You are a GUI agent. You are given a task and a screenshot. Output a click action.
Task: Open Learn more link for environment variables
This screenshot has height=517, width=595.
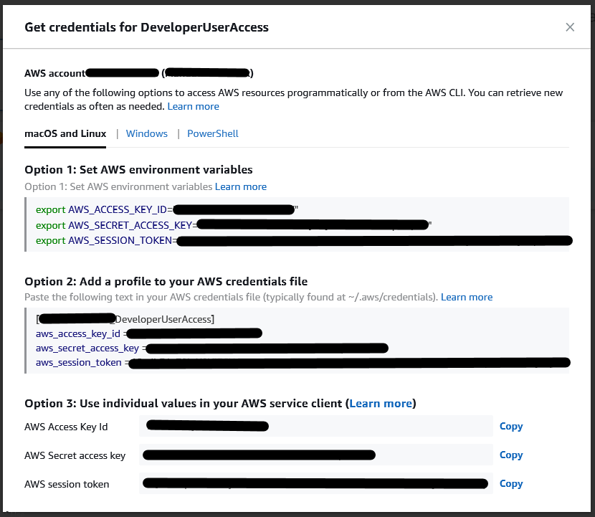tap(241, 186)
